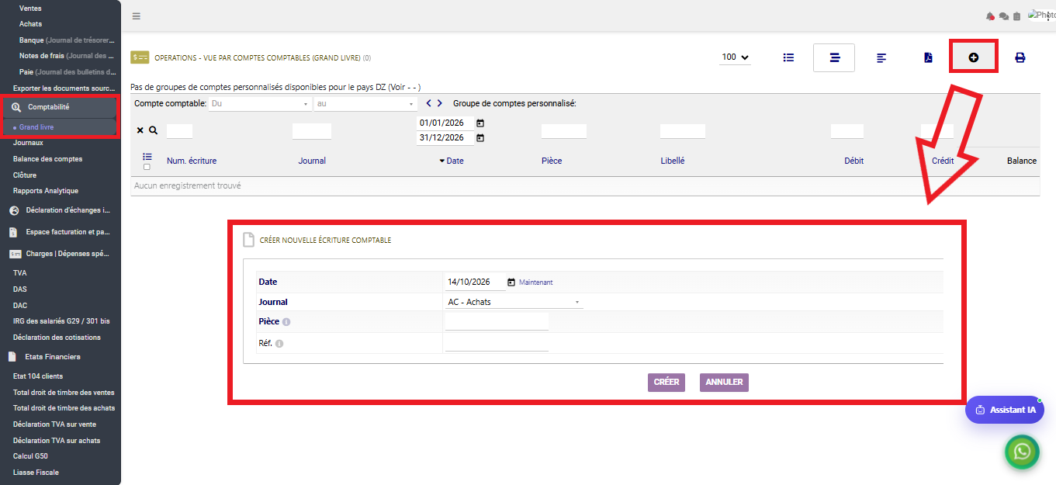Print the grand livre

click(1020, 57)
